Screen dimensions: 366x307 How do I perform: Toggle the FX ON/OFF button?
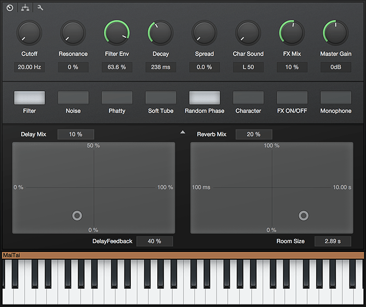[x=292, y=98]
